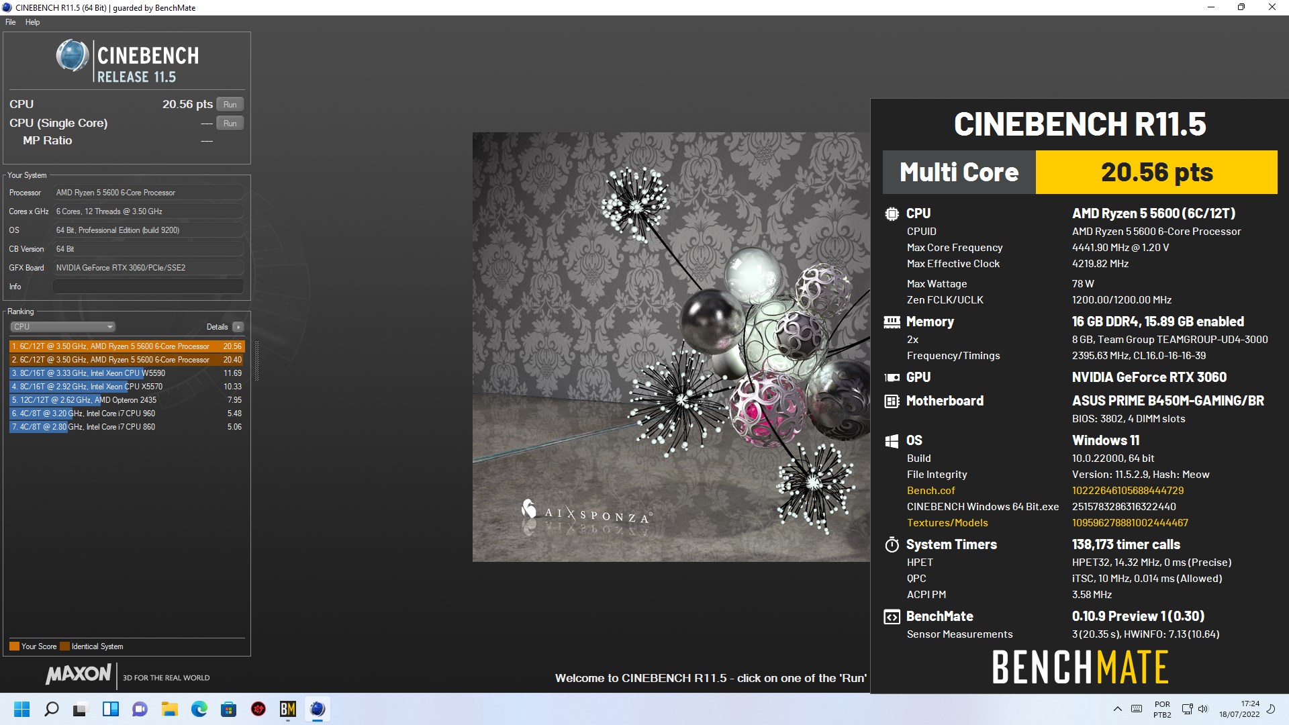This screenshot has height=725, width=1289.
Task: Click the GPU card icon in BenchMate panel
Action: tap(892, 378)
